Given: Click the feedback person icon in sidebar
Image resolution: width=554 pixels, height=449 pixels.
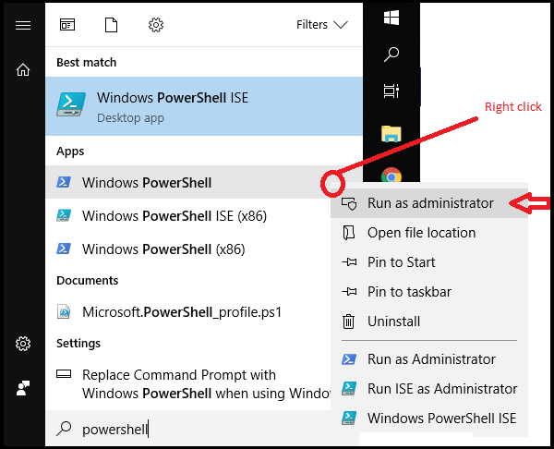Looking at the screenshot, I should point(23,387).
